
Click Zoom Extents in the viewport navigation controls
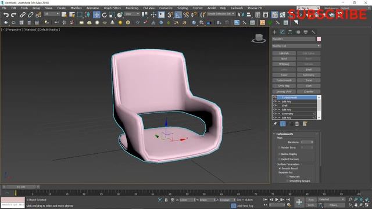tap(362, 200)
